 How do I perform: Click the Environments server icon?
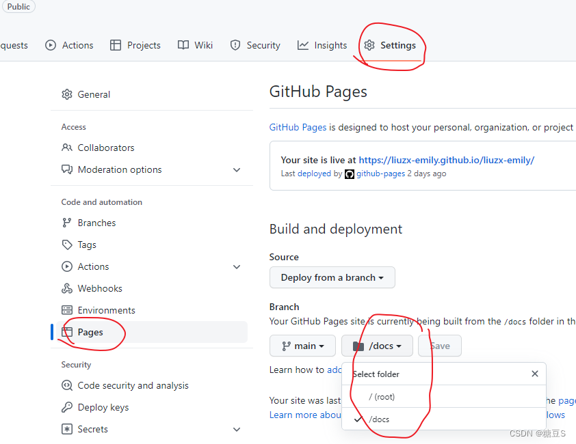67,310
